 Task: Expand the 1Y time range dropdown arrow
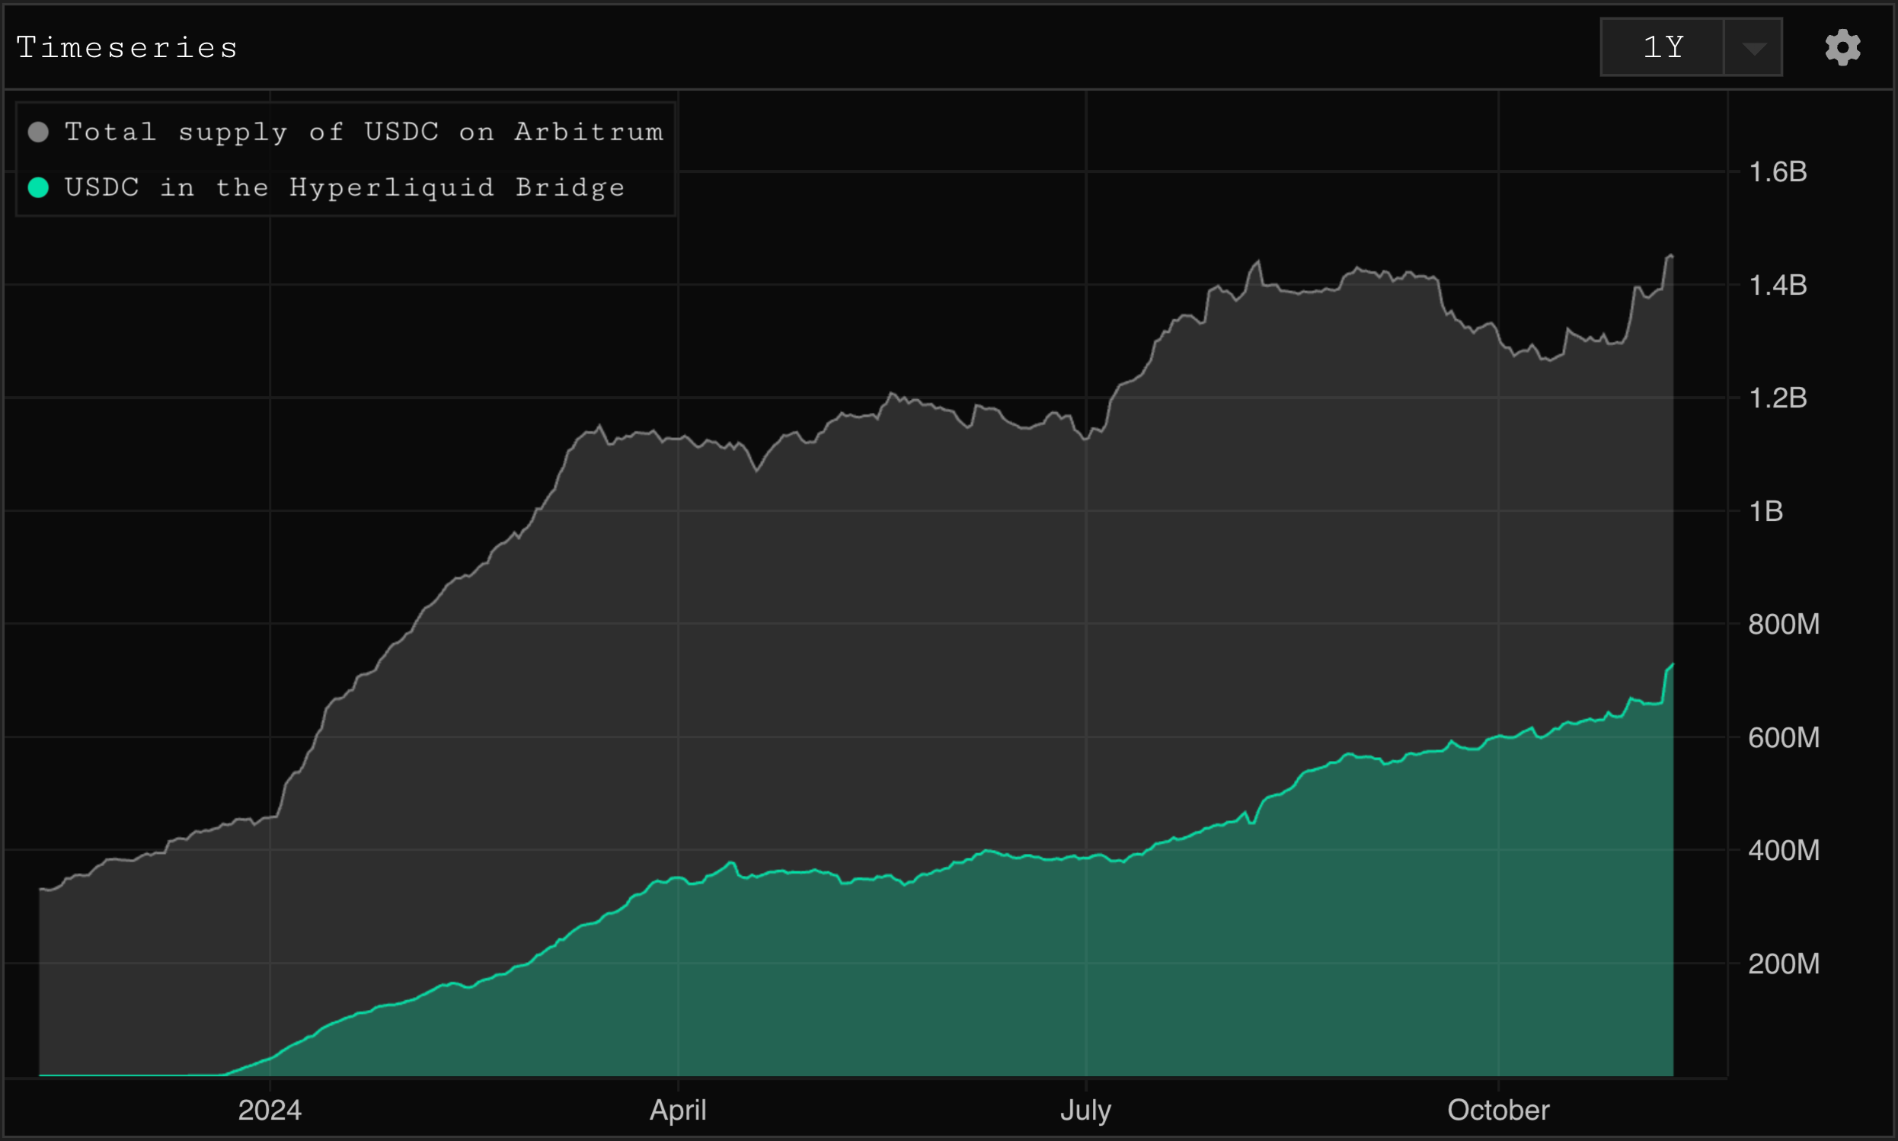[x=1753, y=48]
